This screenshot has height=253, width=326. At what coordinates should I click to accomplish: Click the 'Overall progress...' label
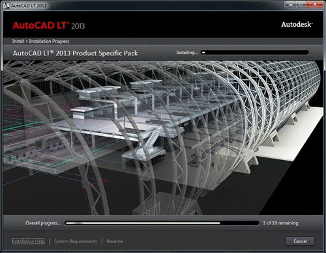pyautogui.click(x=43, y=223)
